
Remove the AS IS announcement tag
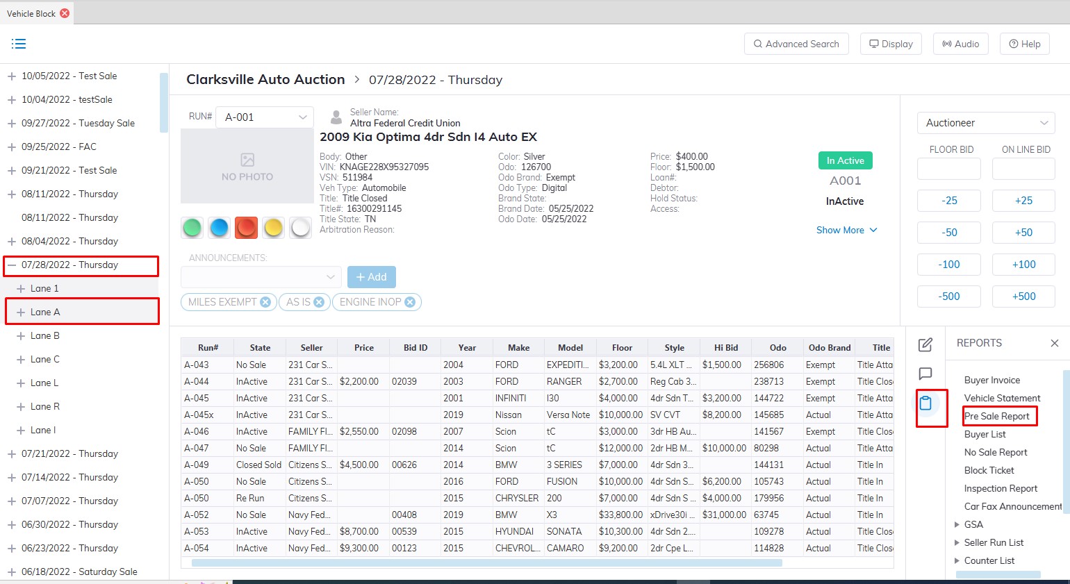click(319, 302)
